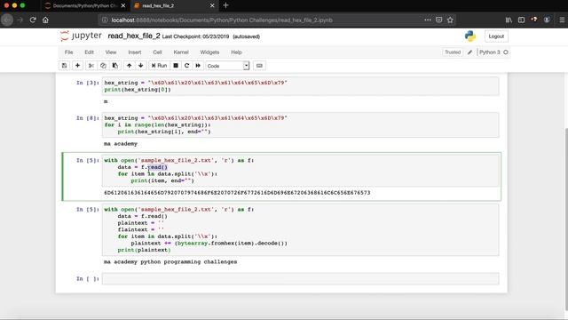Insert cell below with plus icon
The image size is (568, 320).
(77, 66)
